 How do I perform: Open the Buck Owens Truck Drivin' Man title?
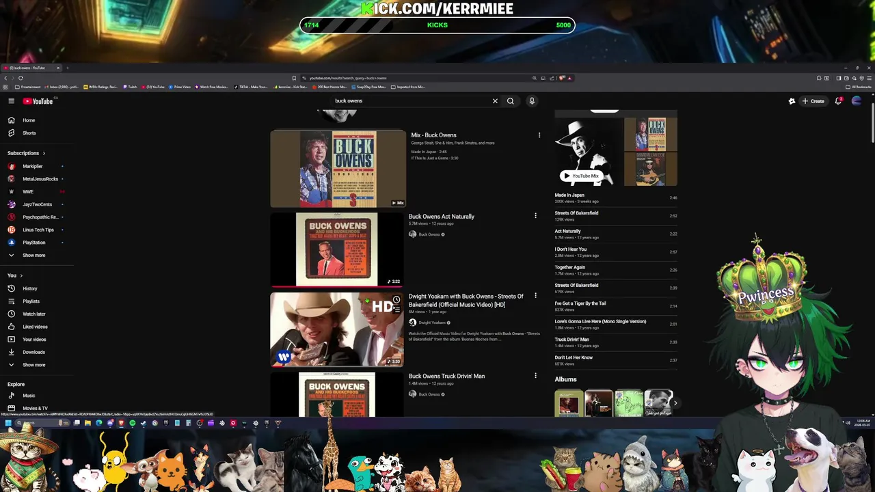pos(446,377)
